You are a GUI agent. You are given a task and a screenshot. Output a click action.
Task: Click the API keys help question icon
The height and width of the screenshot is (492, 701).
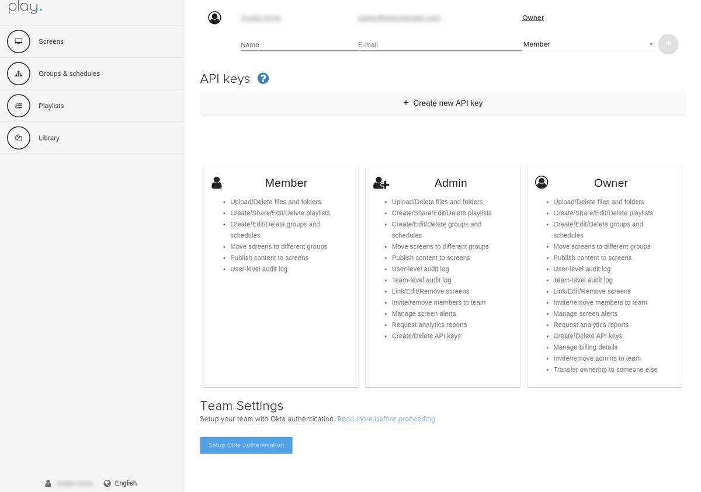pyautogui.click(x=263, y=78)
